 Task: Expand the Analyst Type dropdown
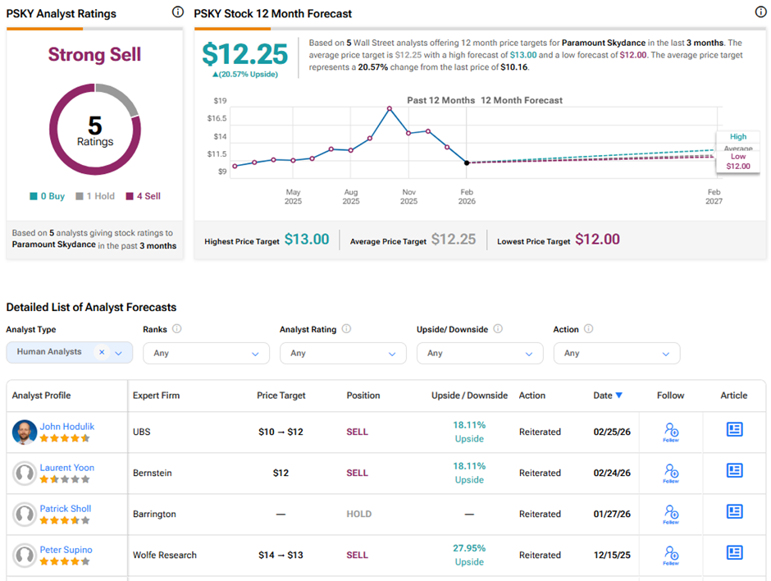pyautogui.click(x=119, y=353)
